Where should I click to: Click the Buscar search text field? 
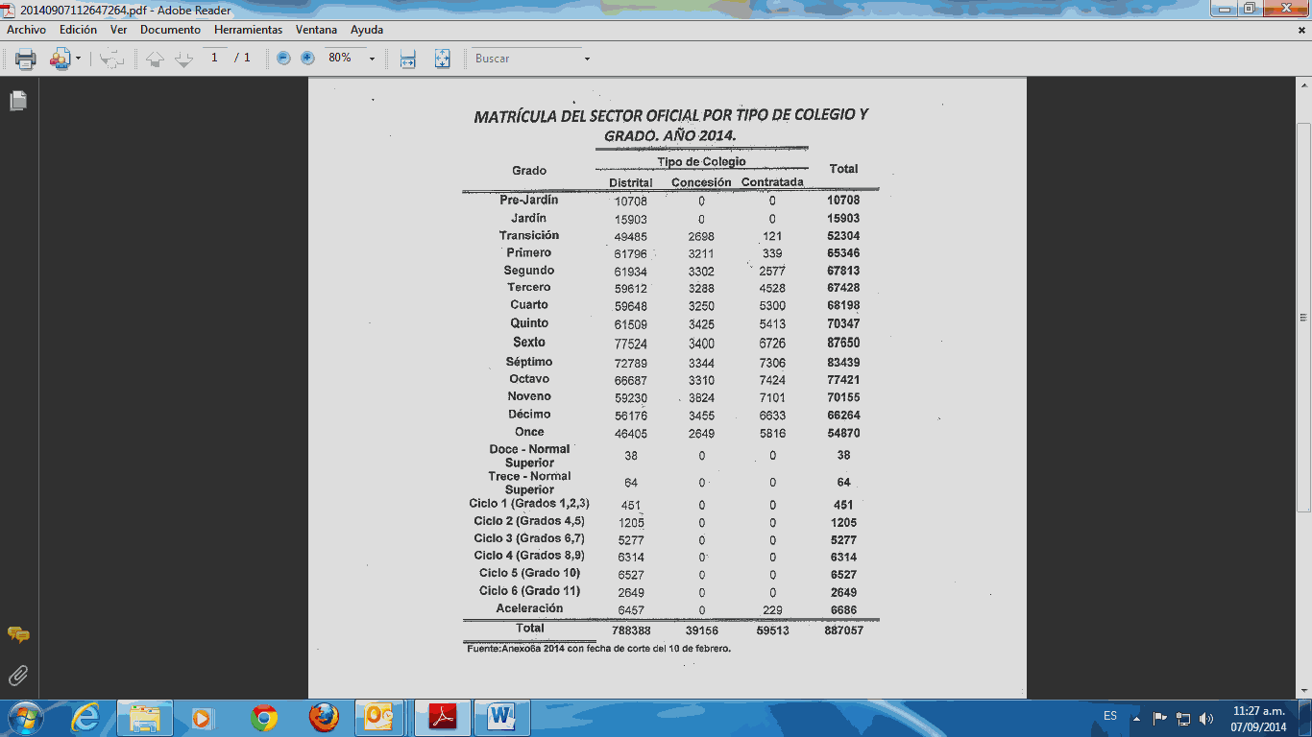point(524,59)
